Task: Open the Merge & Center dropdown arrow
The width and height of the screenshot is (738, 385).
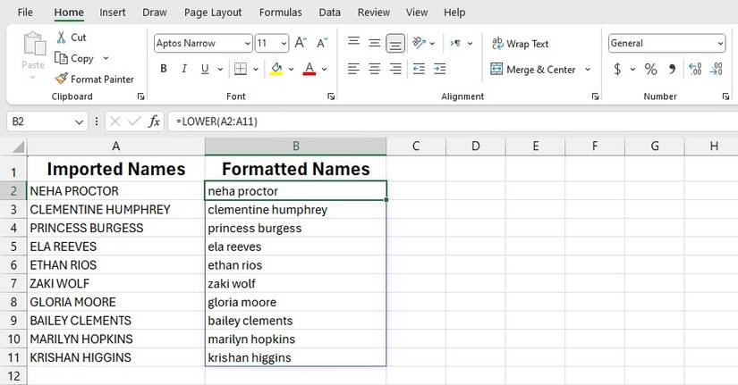Action: coord(588,70)
